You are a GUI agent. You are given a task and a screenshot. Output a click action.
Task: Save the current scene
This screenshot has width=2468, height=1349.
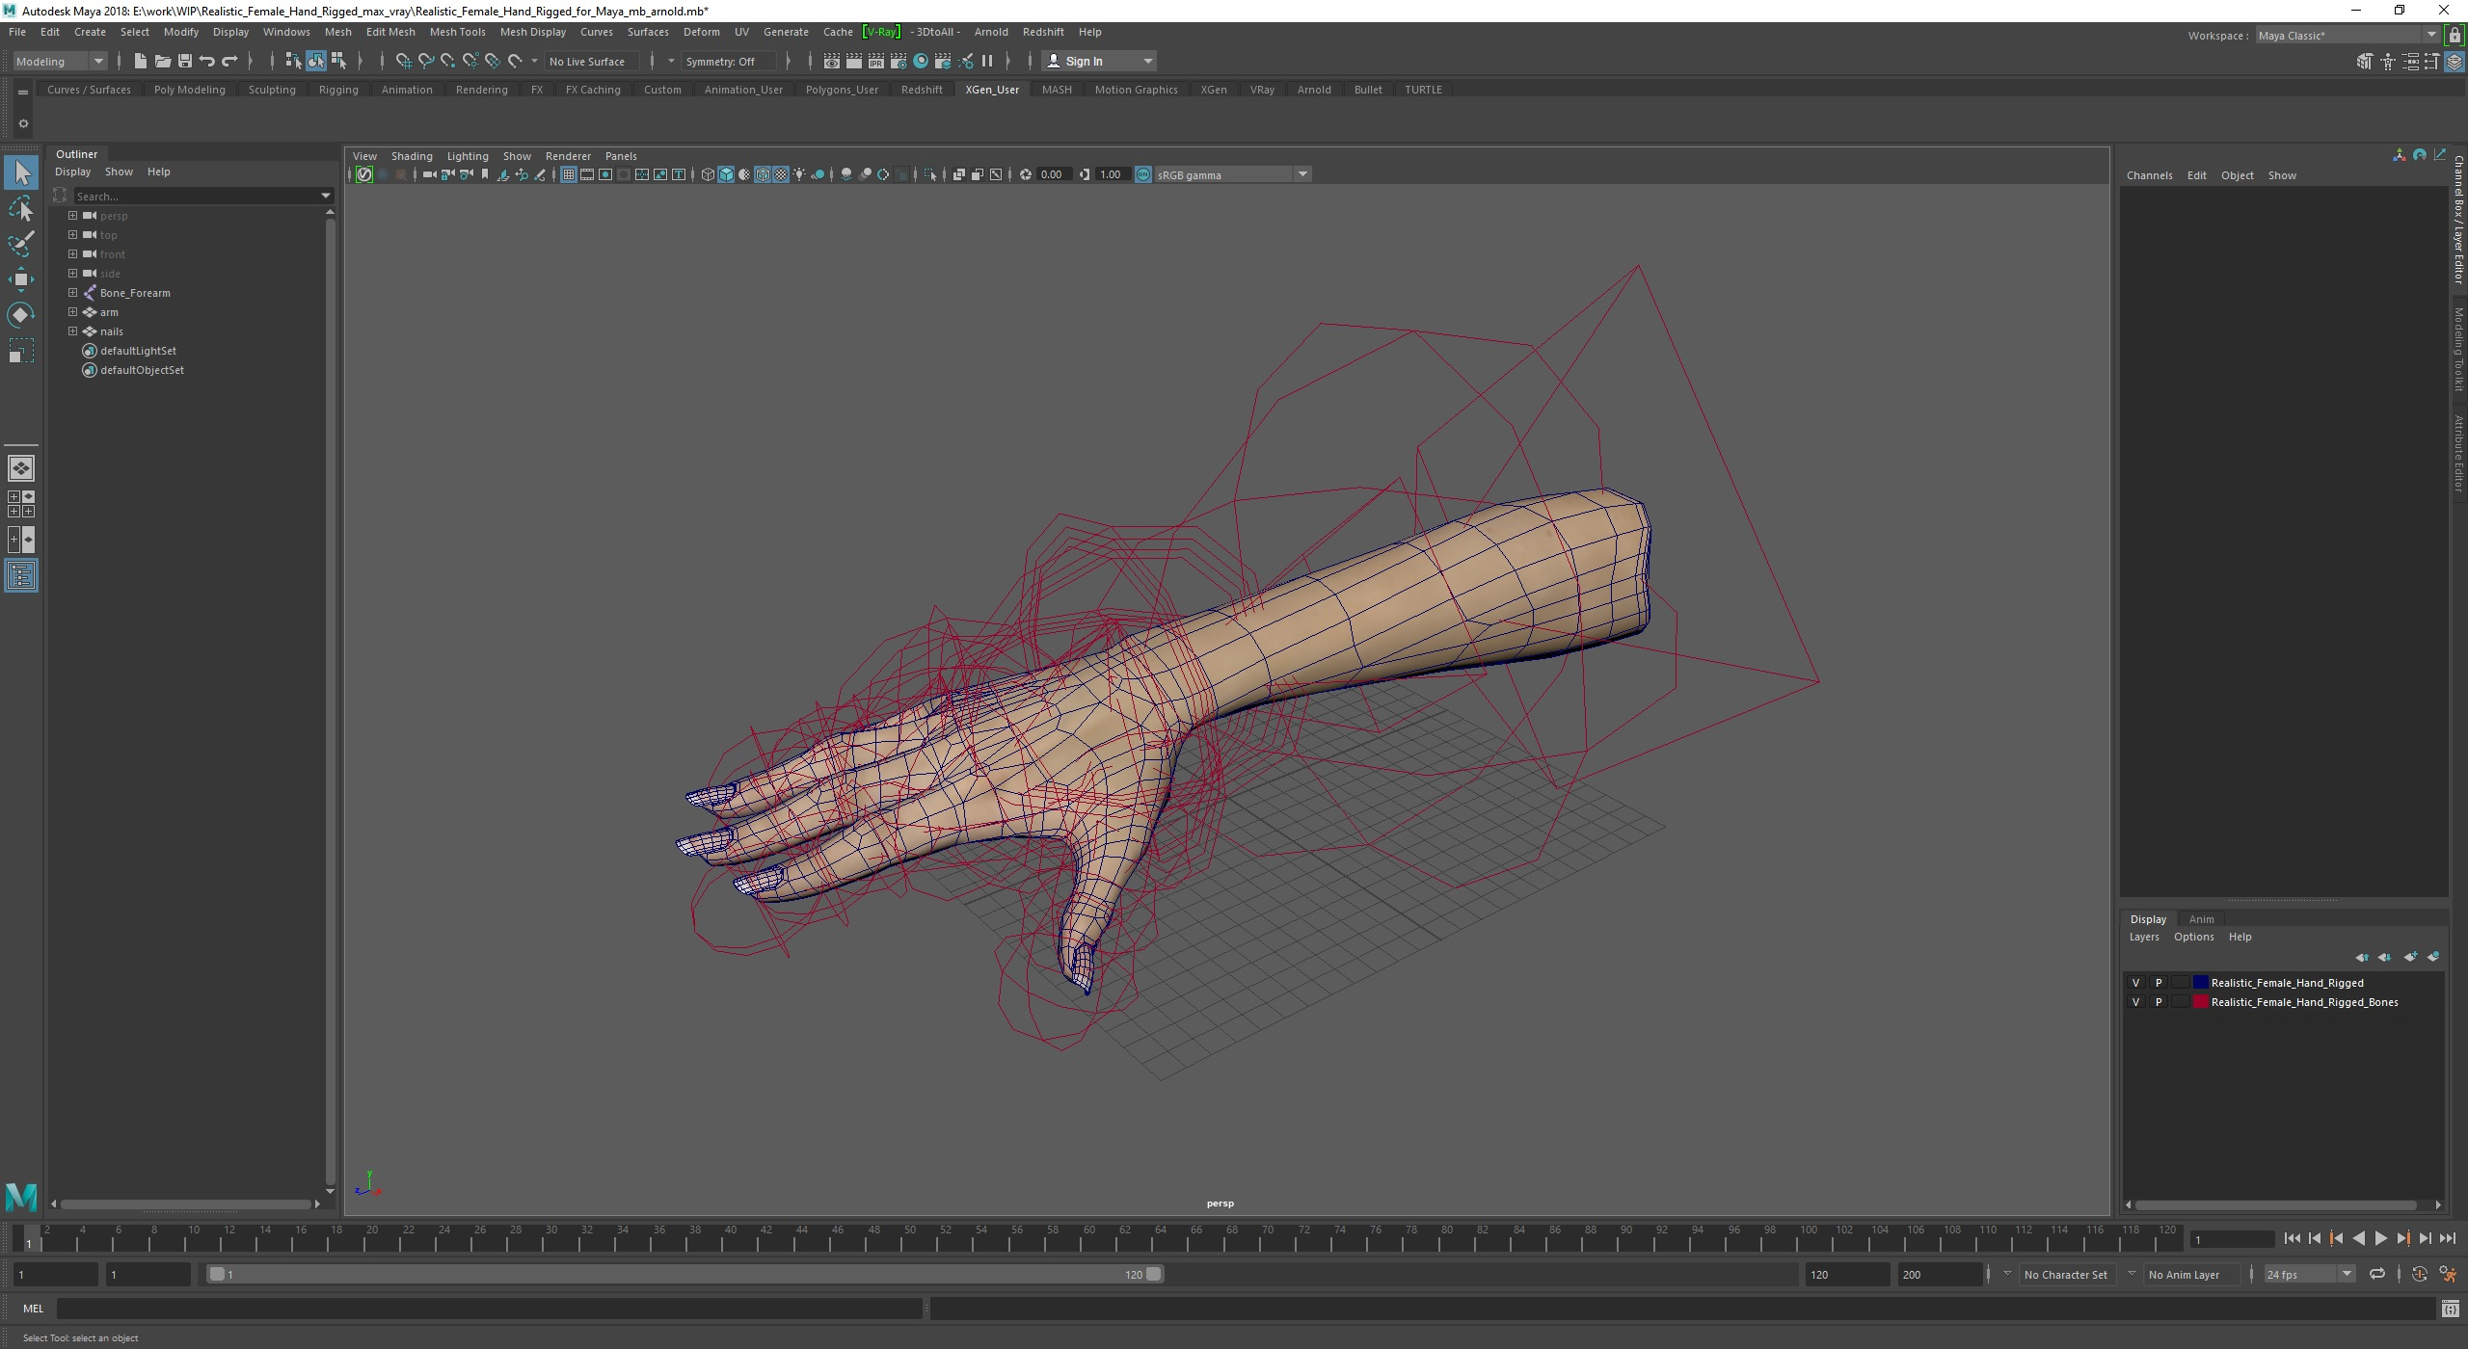coord(185,61)
